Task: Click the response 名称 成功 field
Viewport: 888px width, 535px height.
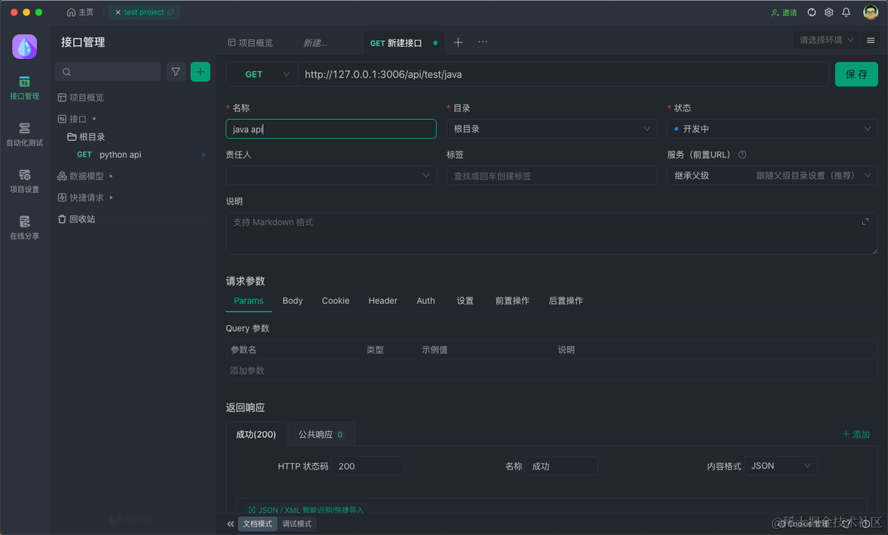Action: pyautogui.click(x=561, y=466)
